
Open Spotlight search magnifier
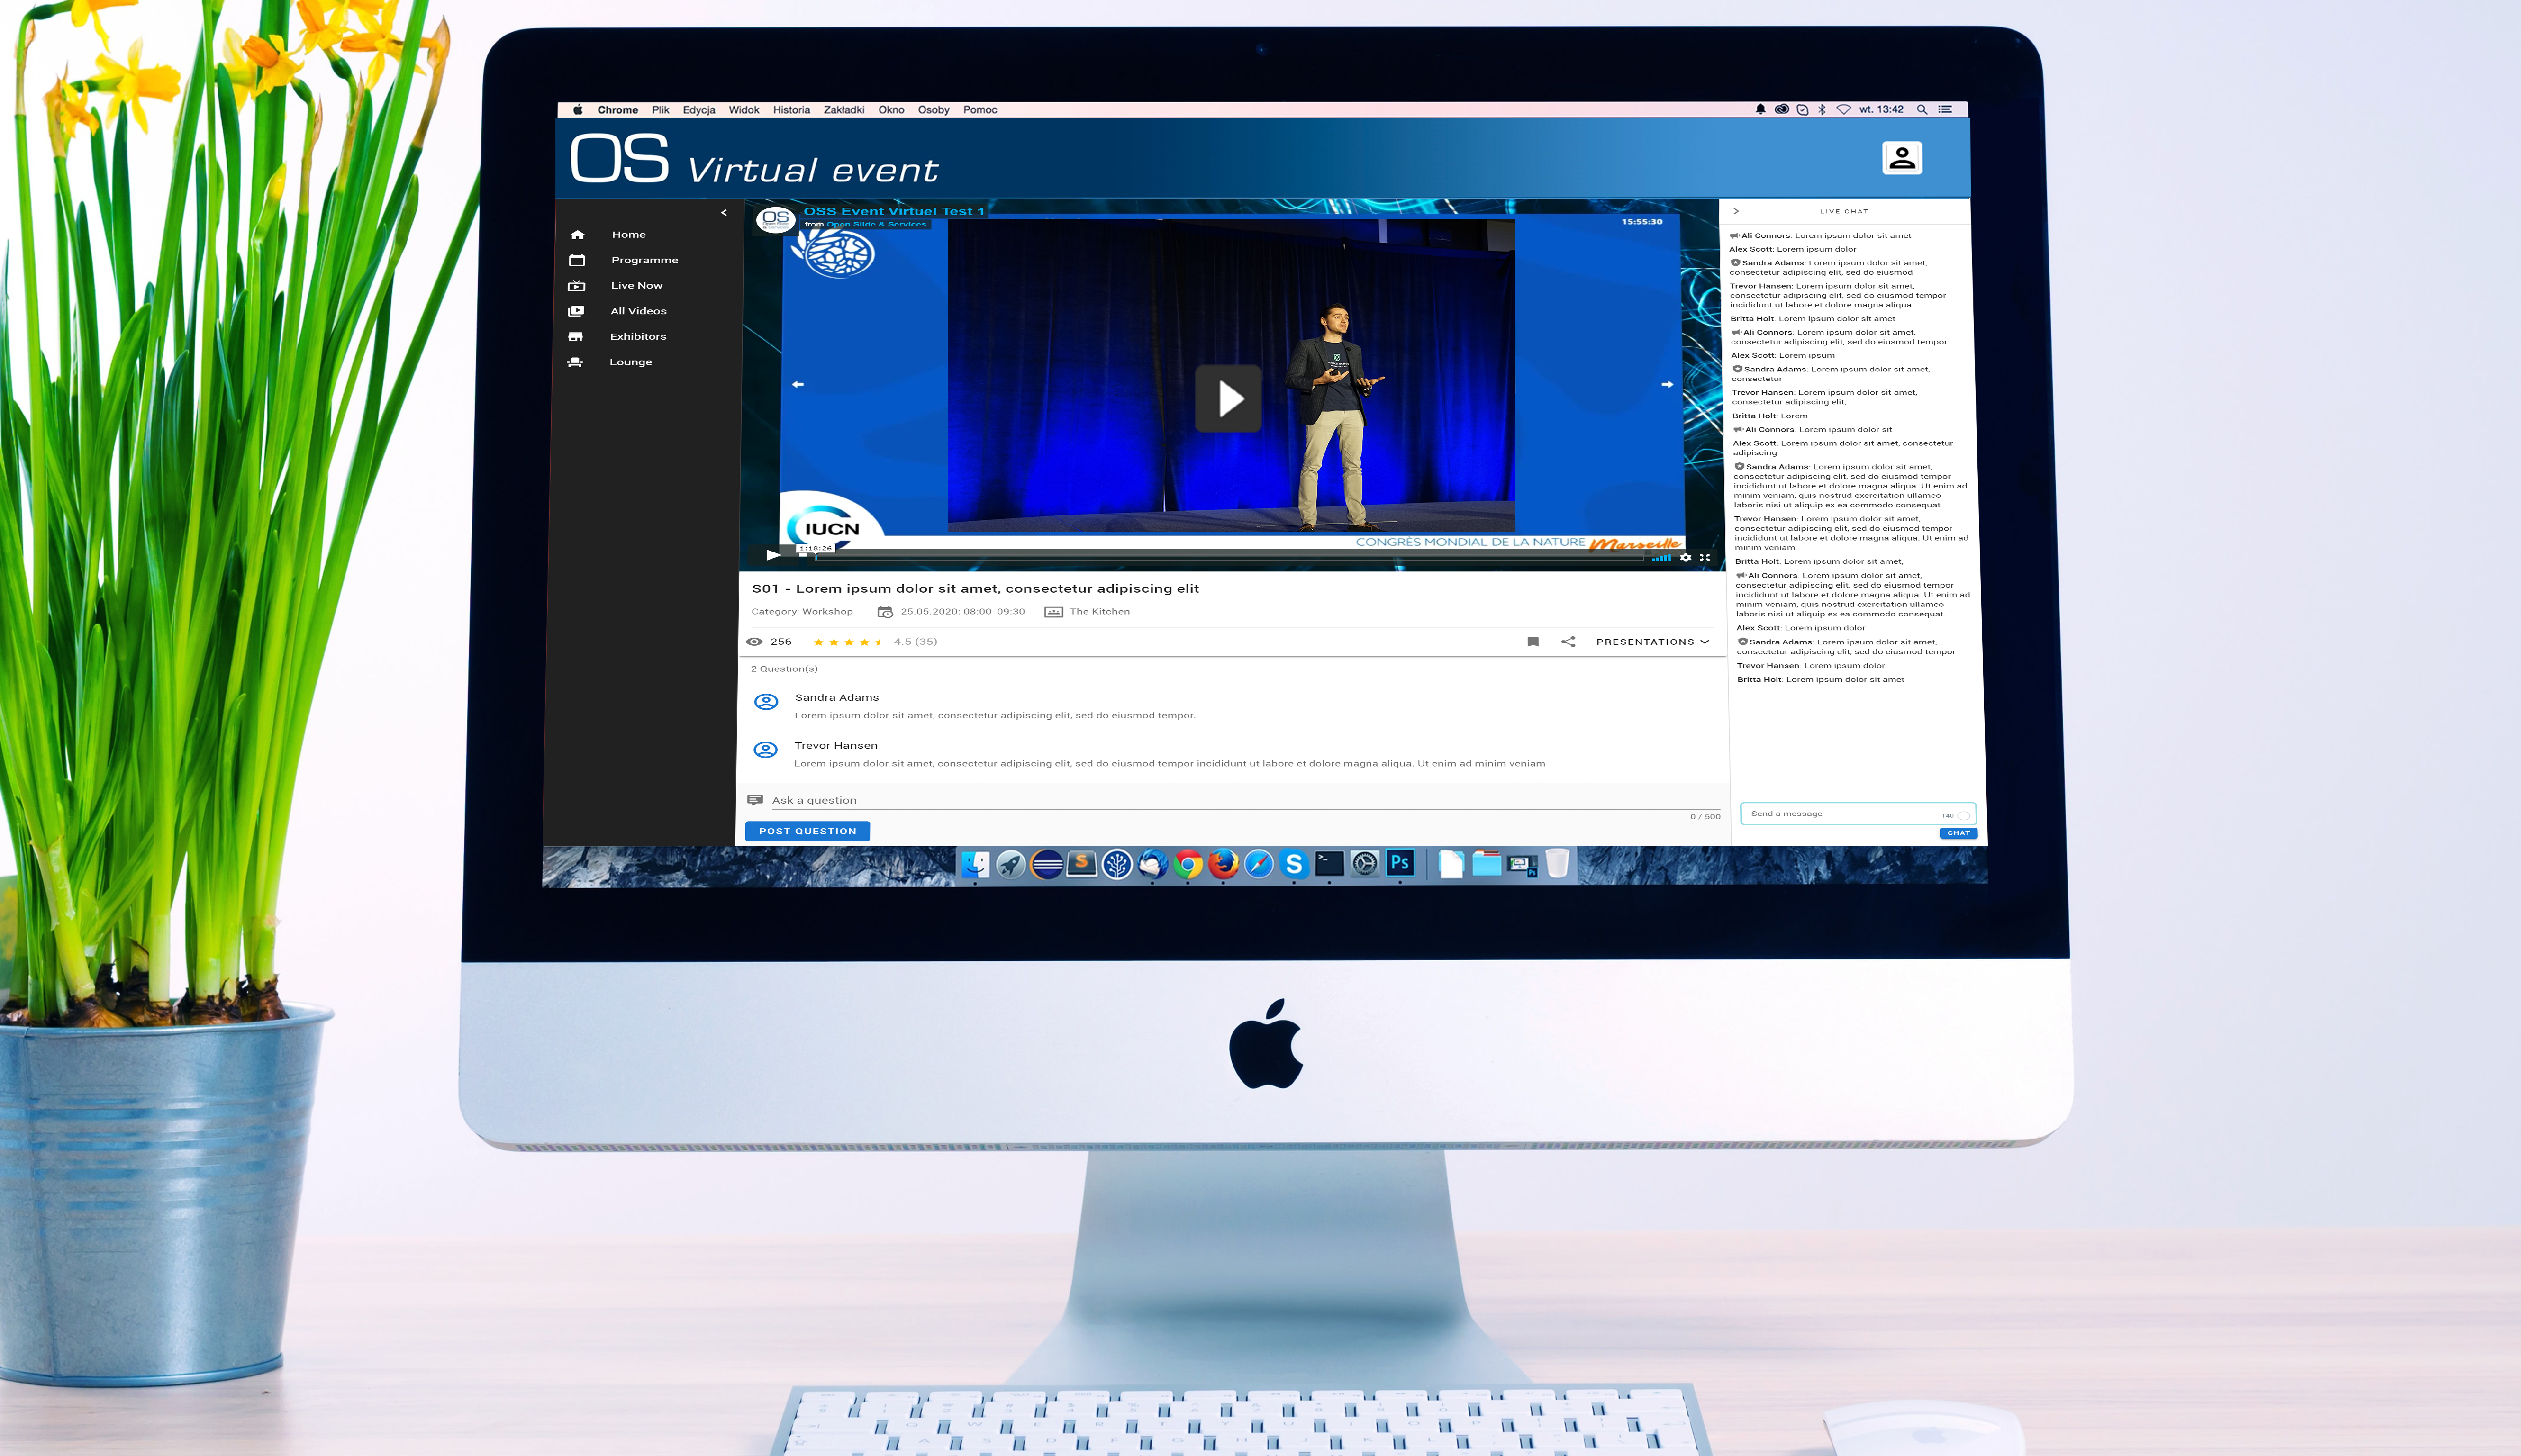click(1922, 110)
